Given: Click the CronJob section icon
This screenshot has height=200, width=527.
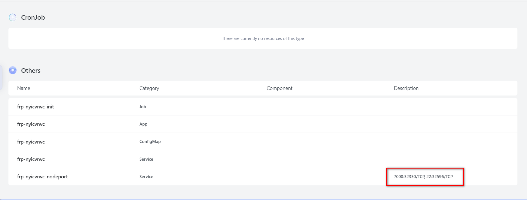Looking at the screenshot, I should [13, 17].
